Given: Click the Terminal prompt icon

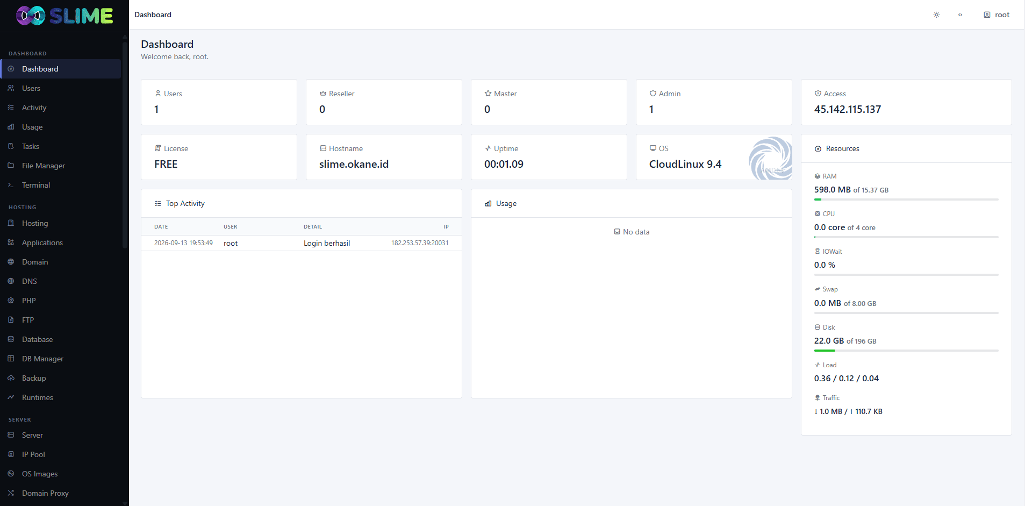Looking at the screenshot, I should (11, 185).
